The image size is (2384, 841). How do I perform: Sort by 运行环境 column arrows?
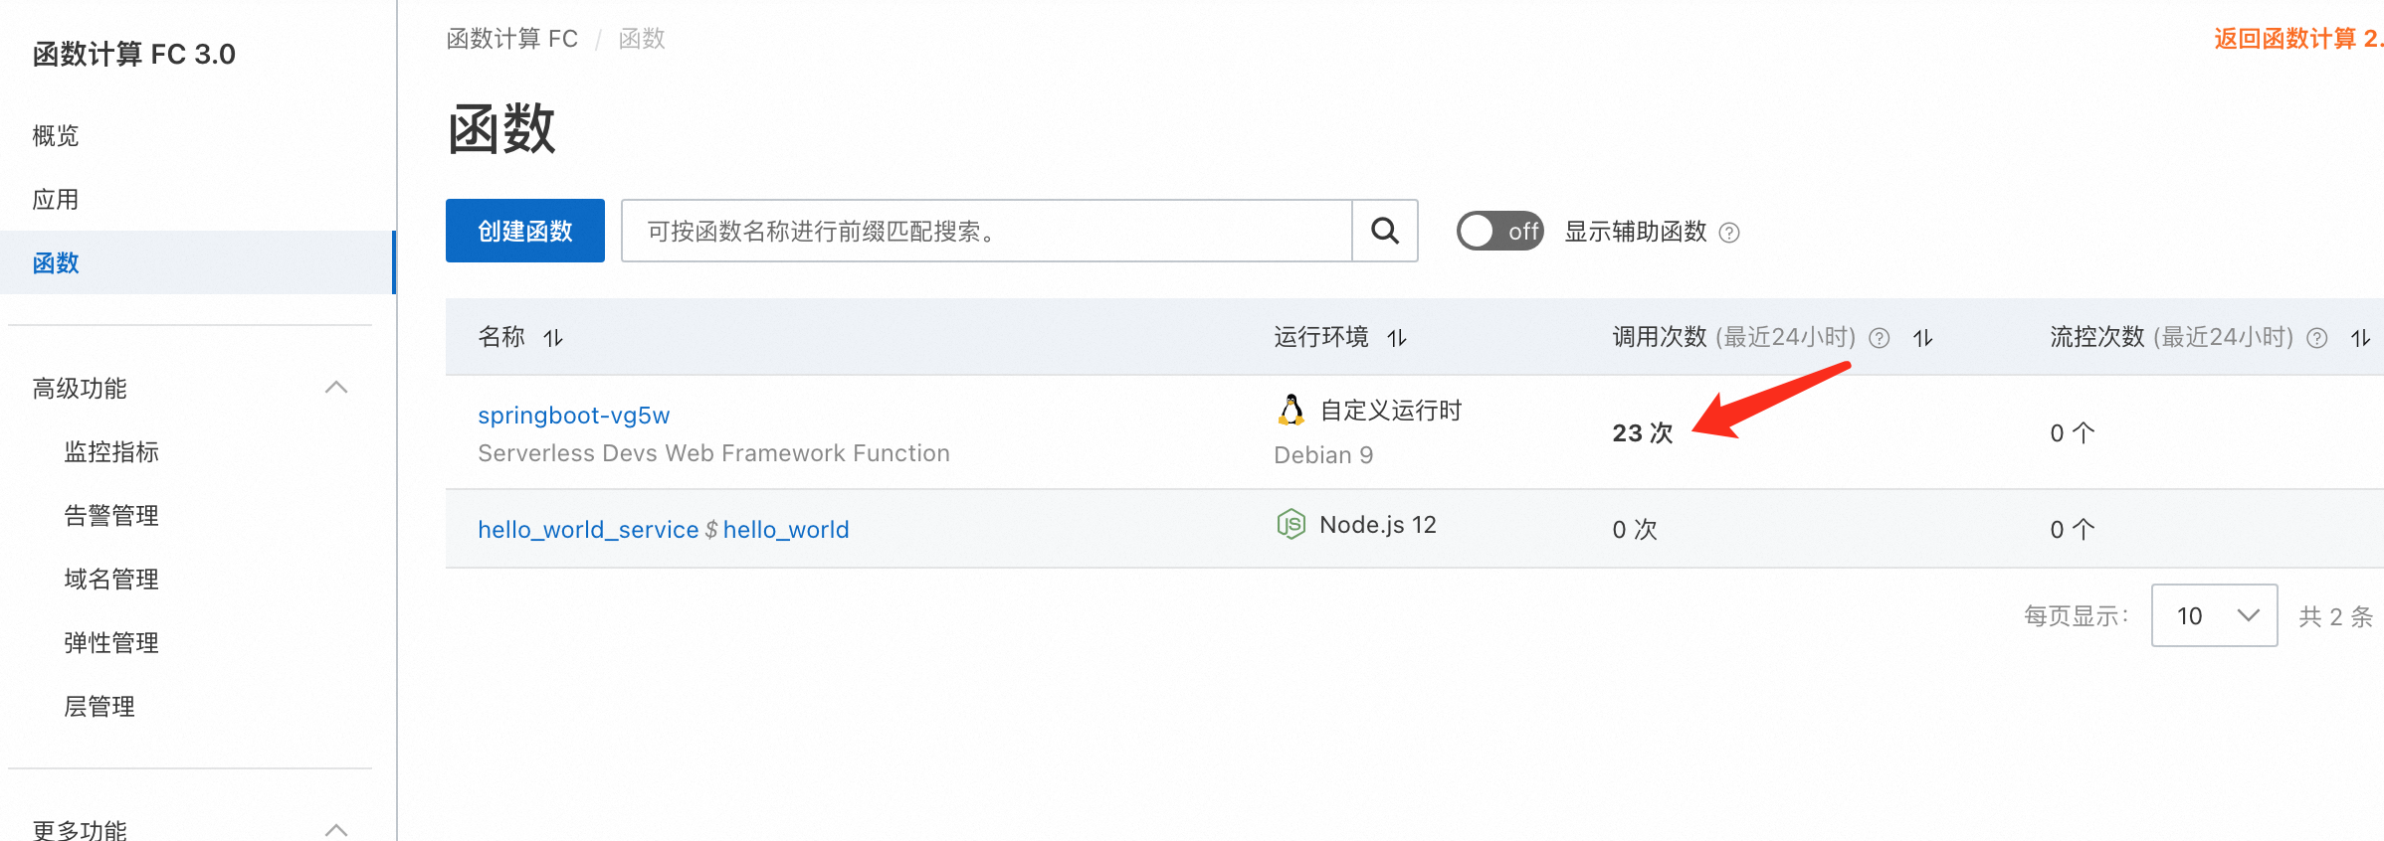point(1397,338)
